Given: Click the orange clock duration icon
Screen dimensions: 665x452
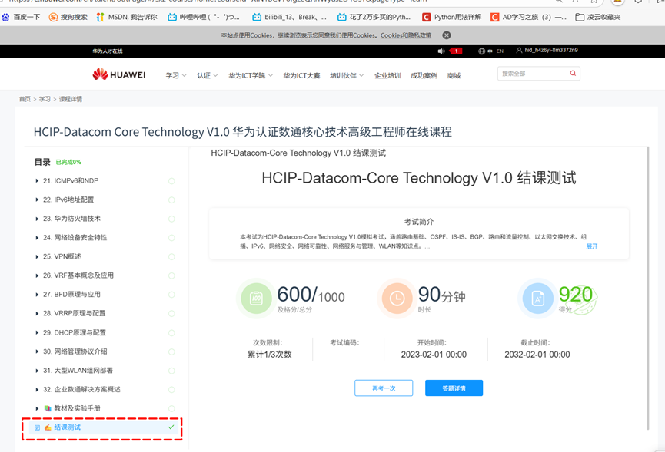Looking at the screenshot, I should (397, 299).
